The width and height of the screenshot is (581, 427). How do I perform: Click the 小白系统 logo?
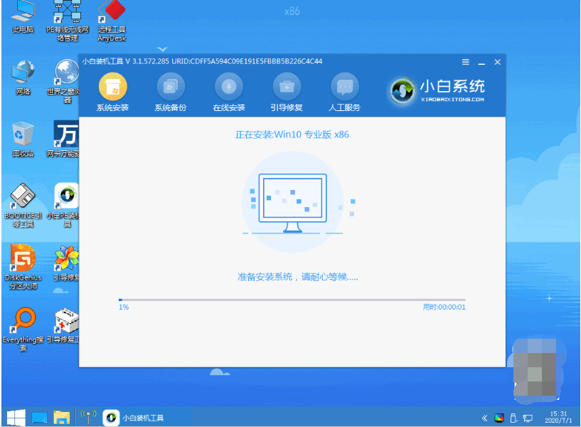436,90
